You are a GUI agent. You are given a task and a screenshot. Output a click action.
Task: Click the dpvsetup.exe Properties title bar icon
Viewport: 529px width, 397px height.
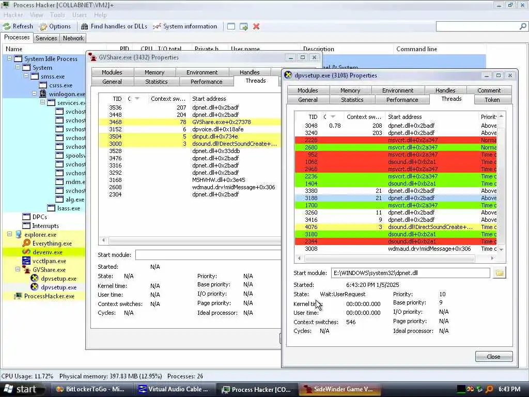point(288,75)
